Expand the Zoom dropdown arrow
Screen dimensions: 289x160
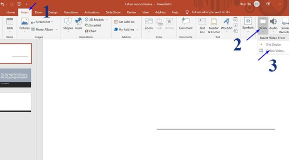(x=149, y=32)
